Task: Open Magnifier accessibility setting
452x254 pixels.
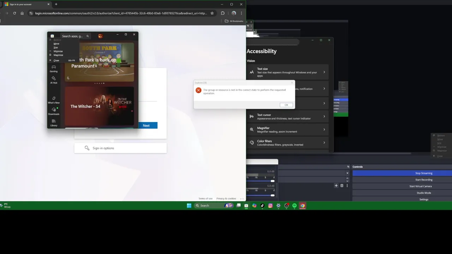Action: [x=287, y=129]
